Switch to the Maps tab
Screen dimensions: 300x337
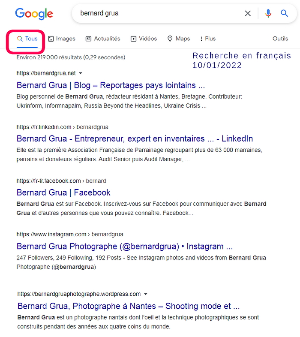coord(179,39)
